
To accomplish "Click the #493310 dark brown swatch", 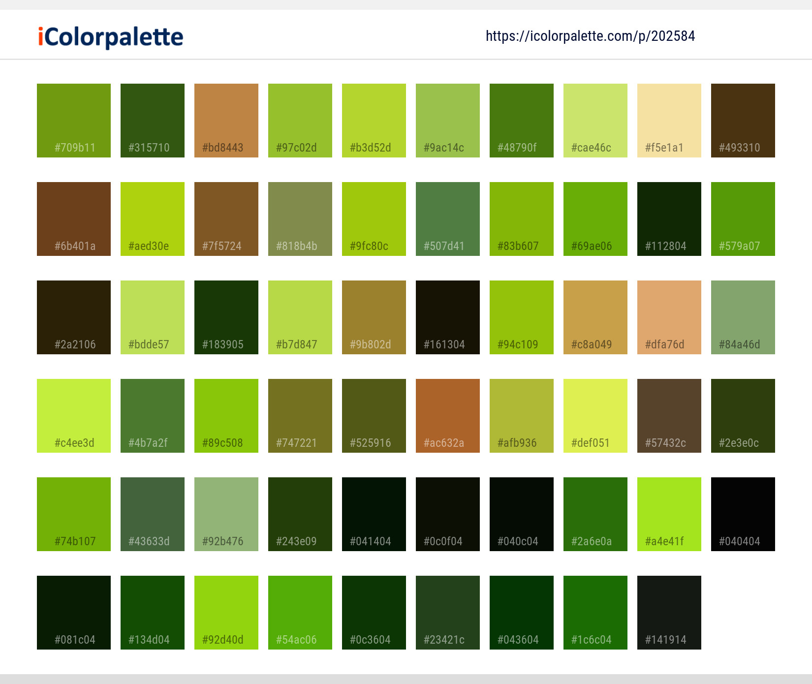I will coord(743,121).
